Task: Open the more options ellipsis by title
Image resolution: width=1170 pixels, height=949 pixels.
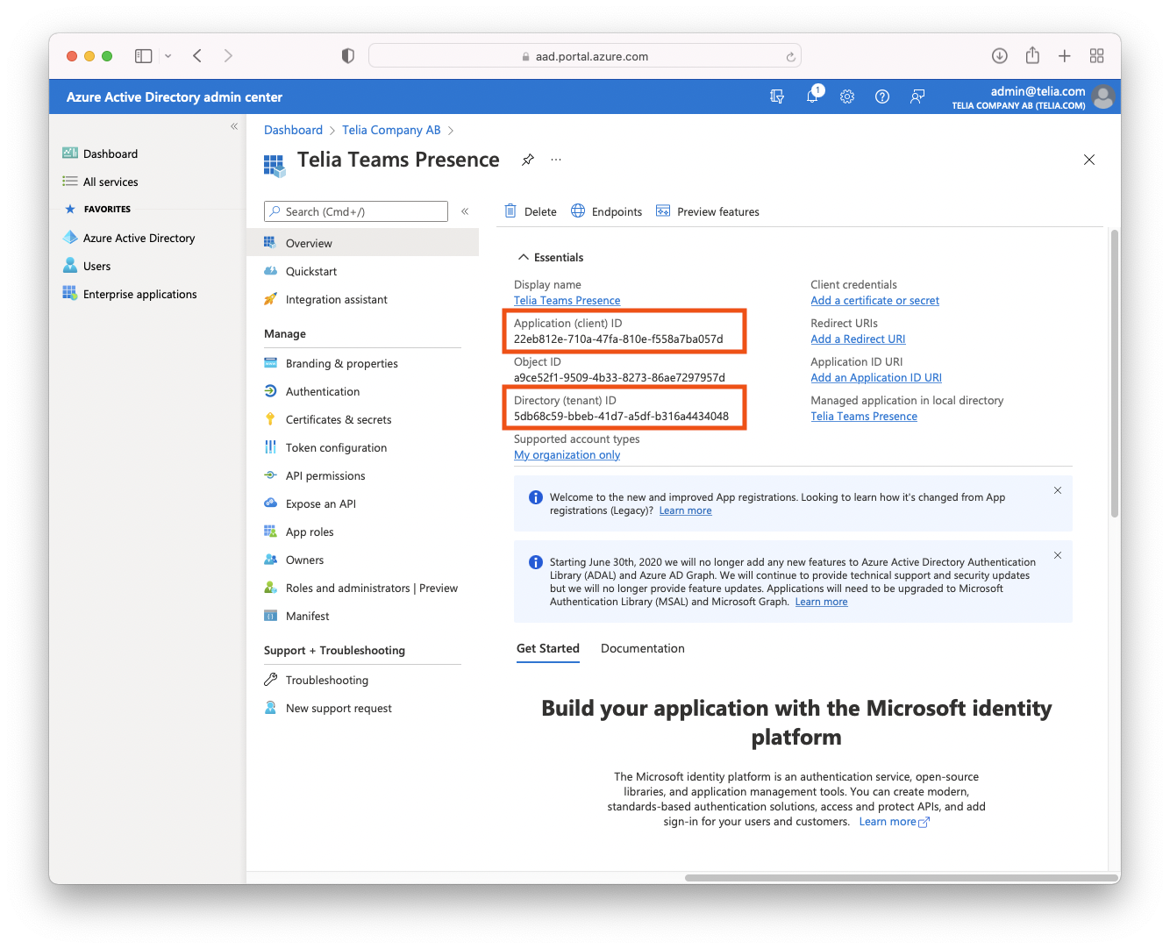Action: (x=556, y=160)
